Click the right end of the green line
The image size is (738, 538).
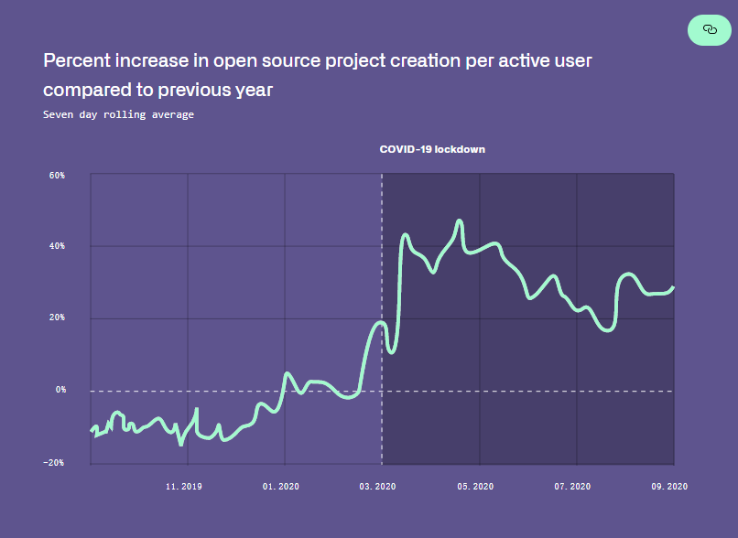pyautogui.click(x=673, y=288)
